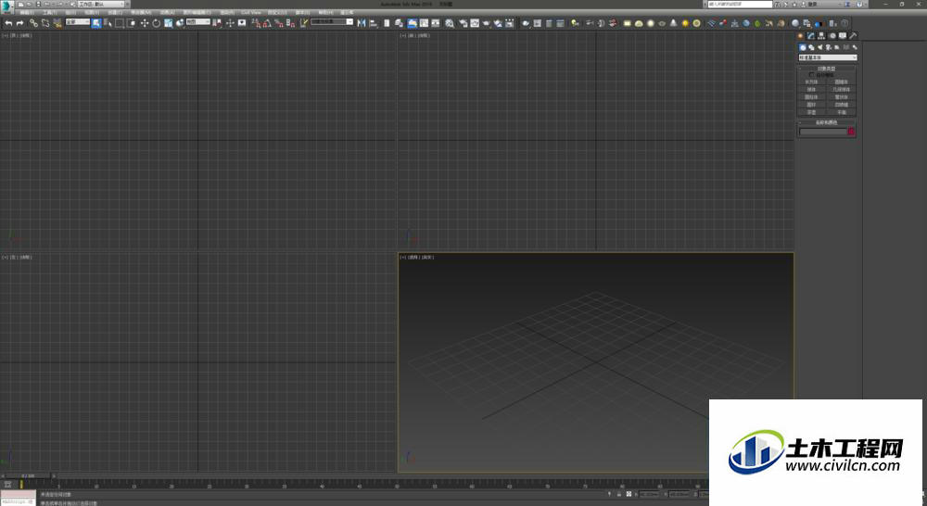Toggle the Keyboard Shortcut Override
The image size is (927, 506).
[x=242, y=23]
